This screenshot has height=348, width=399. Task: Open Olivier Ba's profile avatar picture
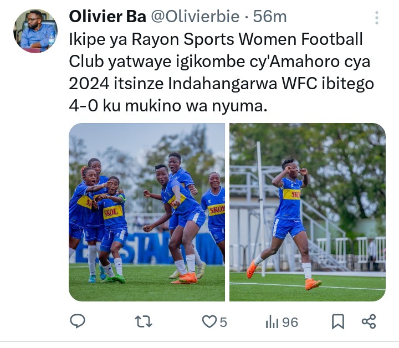pos(35,31)
